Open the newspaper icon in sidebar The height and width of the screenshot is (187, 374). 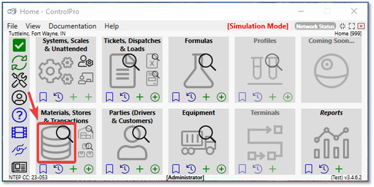click(x=19, y=167)
